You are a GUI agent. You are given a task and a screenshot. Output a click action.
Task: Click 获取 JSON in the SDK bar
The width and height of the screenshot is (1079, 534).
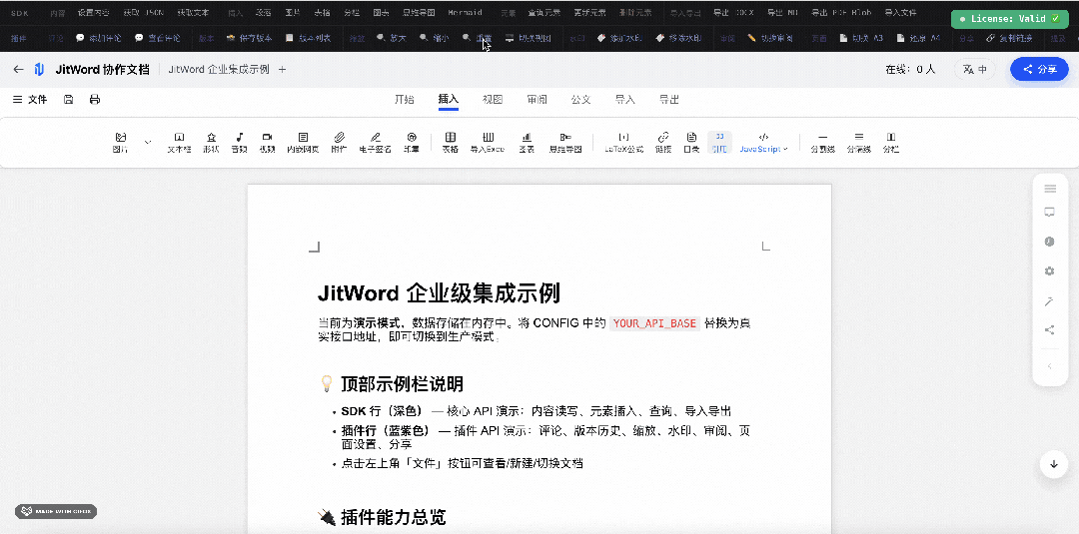[x=143, y=12]
